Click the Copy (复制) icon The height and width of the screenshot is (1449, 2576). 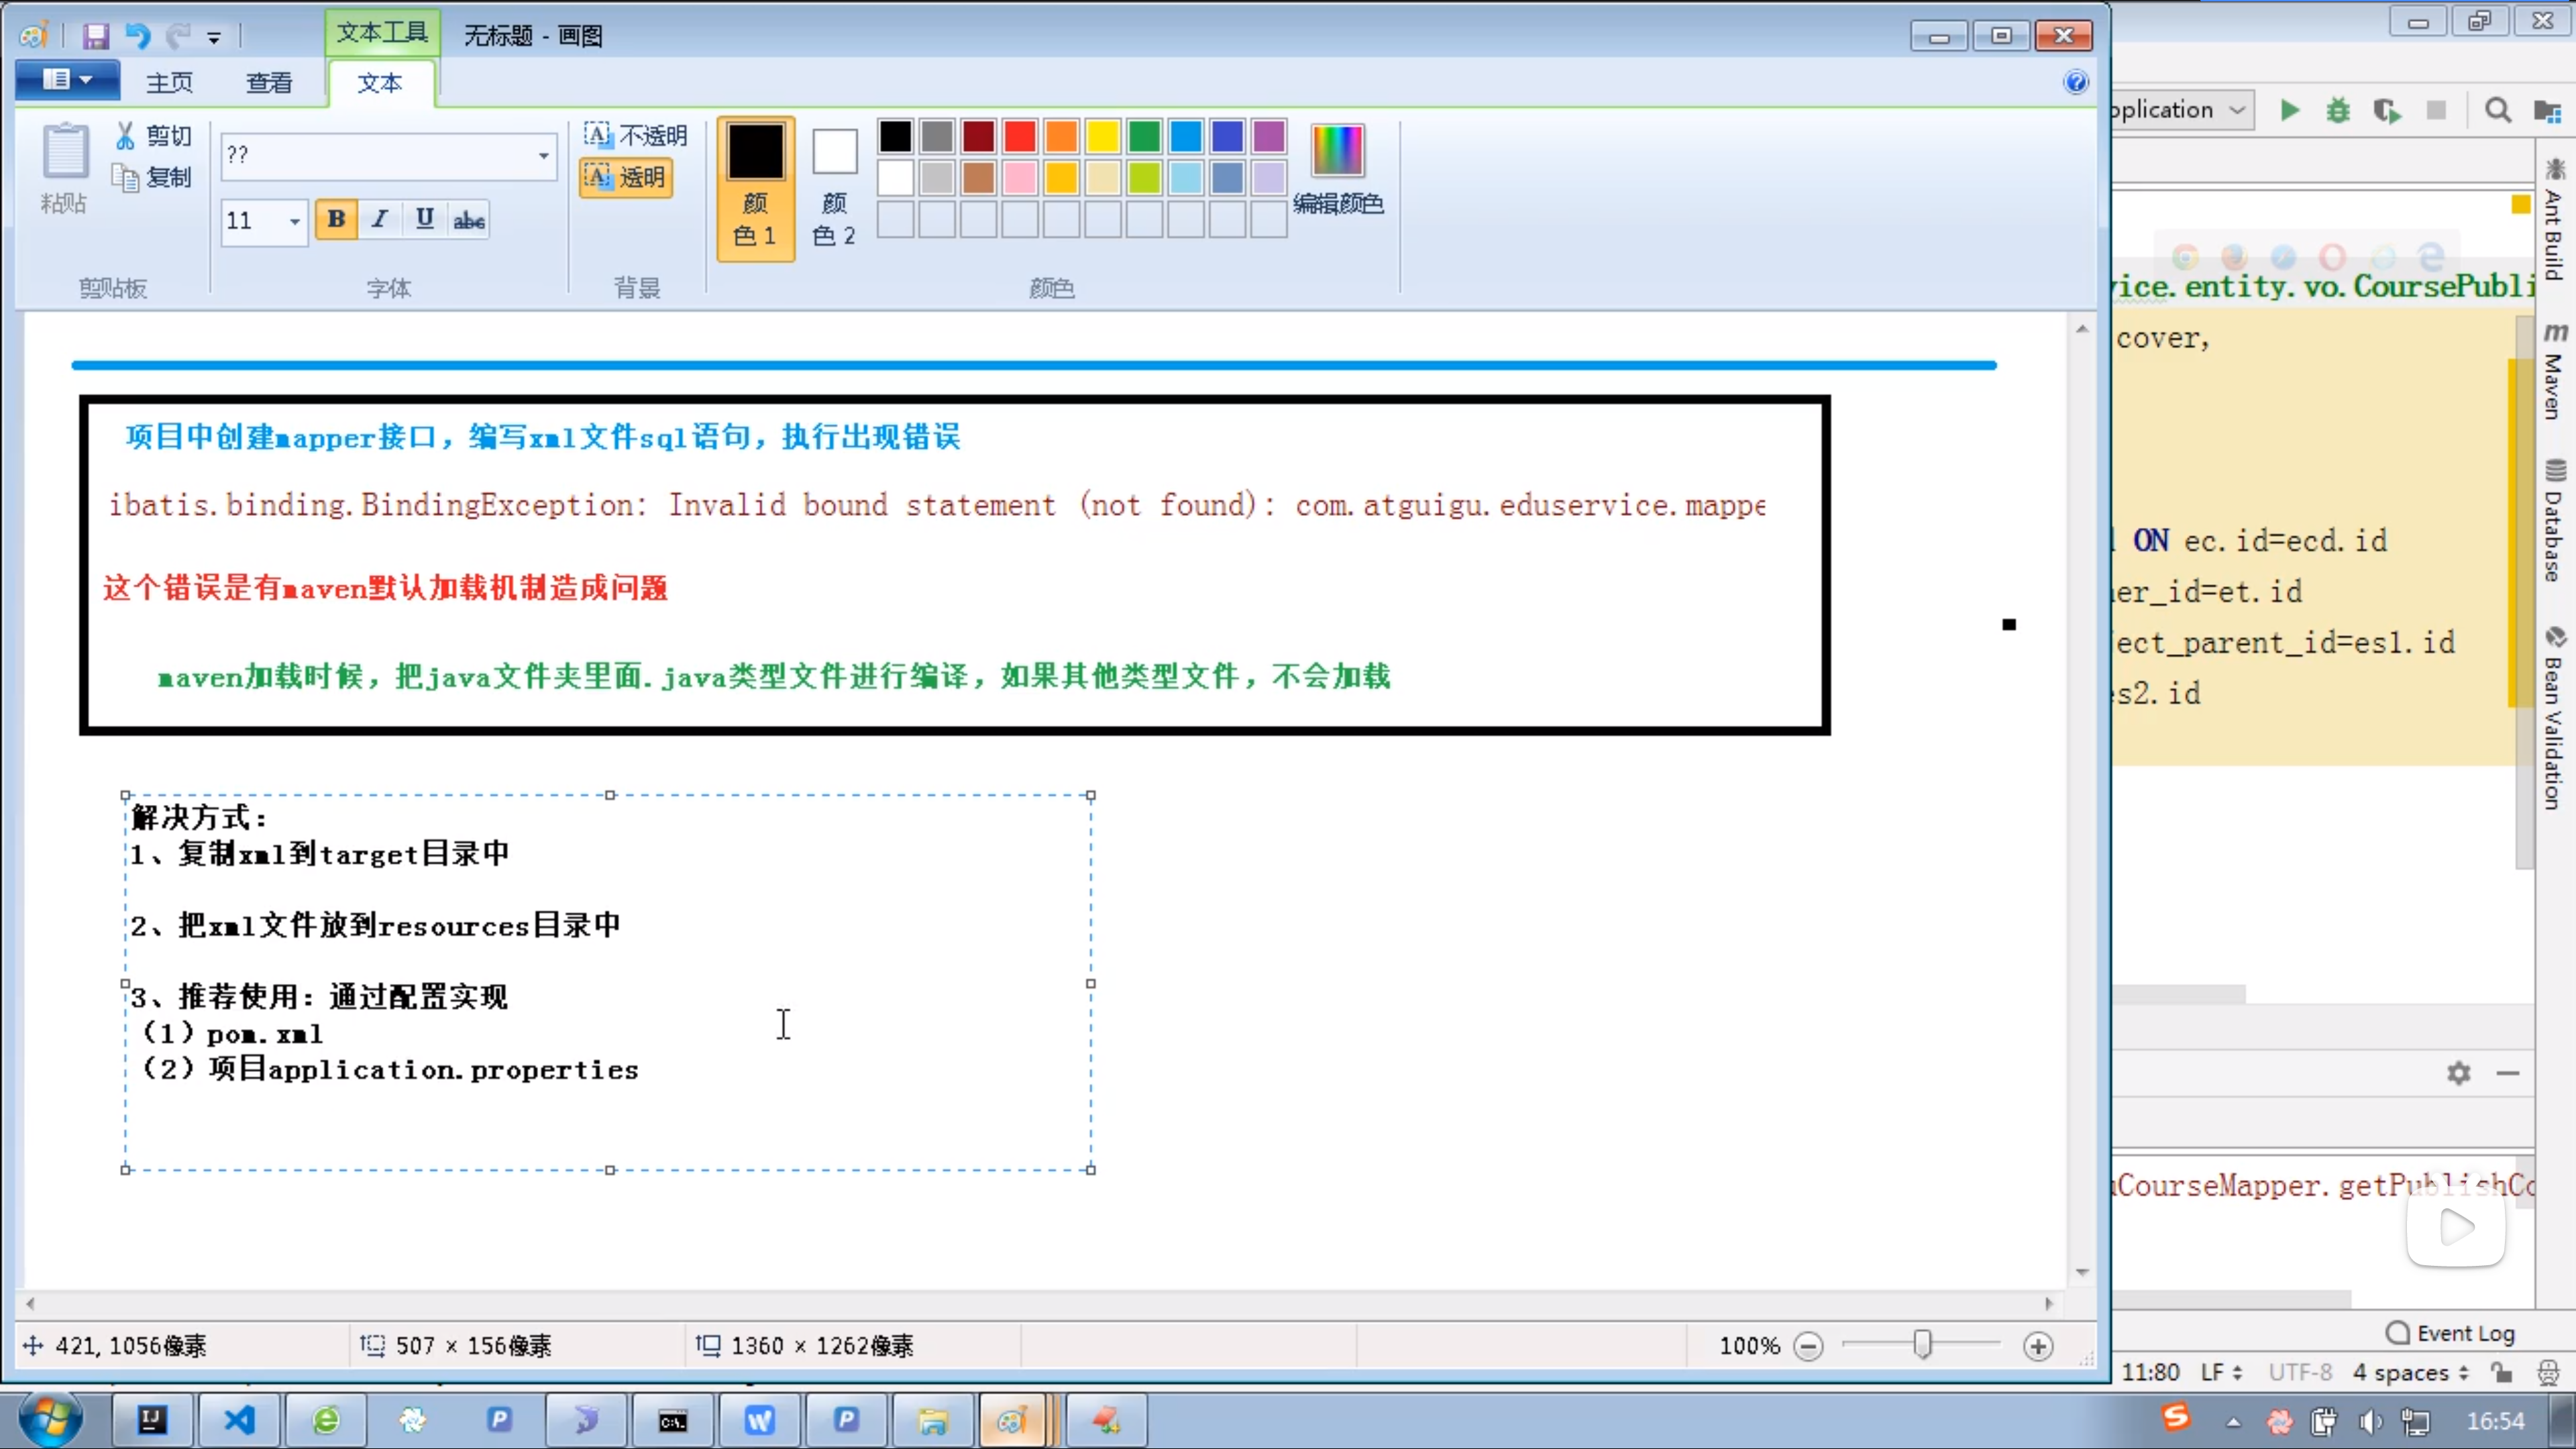point(125,178)
